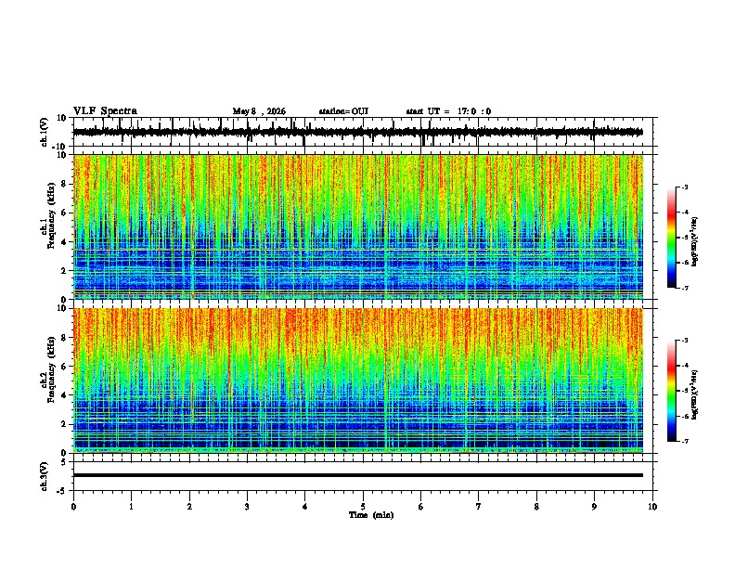Click the ch.1 voltage waveform trace
Screen dimensions: 735x568
358,132
